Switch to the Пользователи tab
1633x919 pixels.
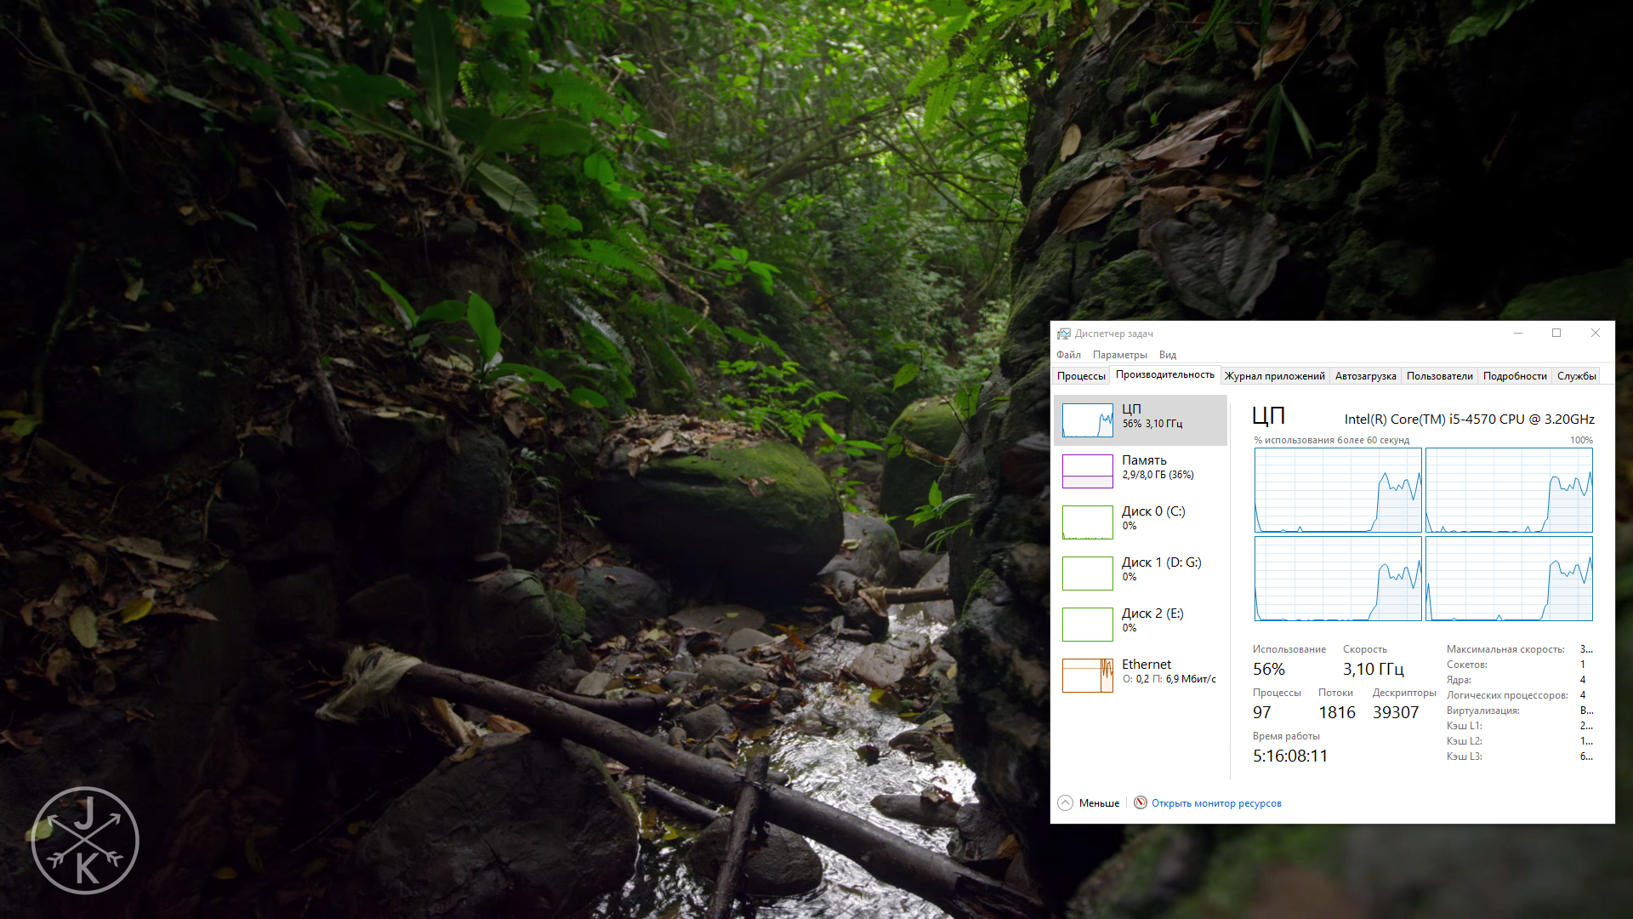click(x=1439, y=376)
